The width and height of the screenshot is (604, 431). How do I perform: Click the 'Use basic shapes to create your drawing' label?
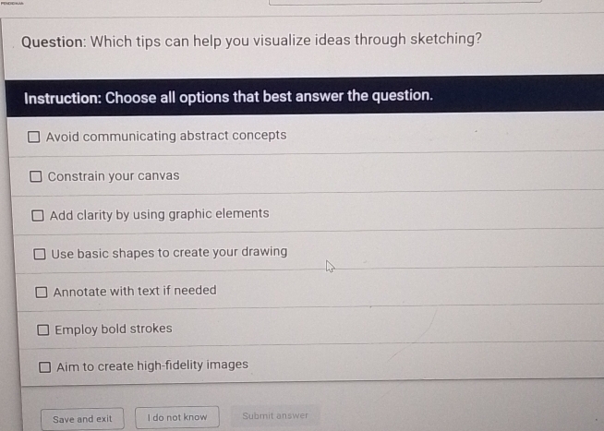click(x=169, y=253)
